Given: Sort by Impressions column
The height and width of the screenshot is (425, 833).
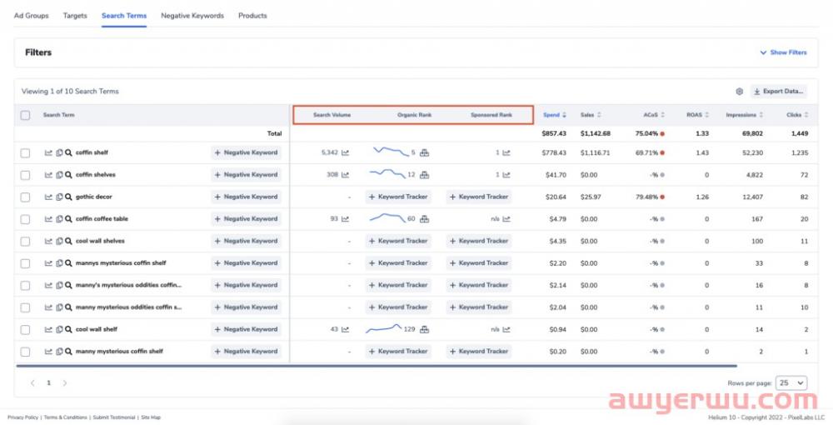Looking at the screenshot, I should 744,115.
